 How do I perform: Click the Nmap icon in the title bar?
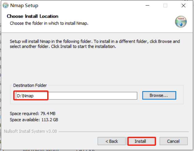(5, 6)
